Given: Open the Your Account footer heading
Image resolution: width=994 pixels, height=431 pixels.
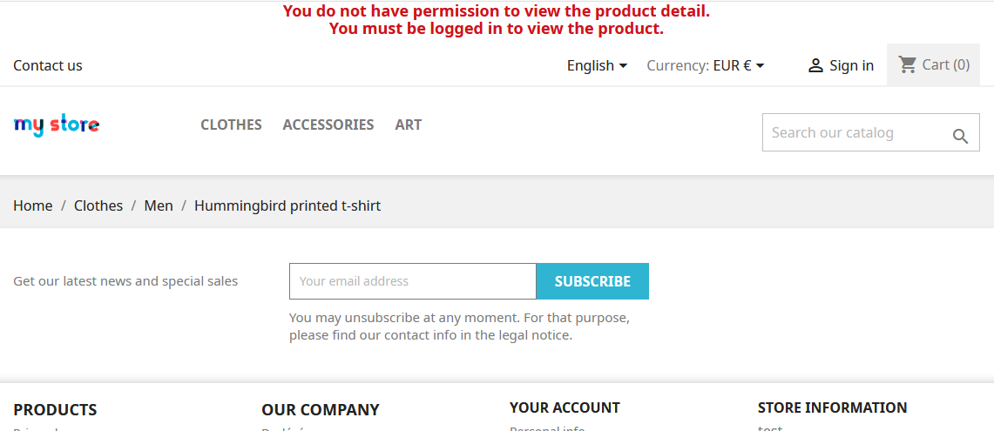Looking at the screenshot, I should pos(565,407).
